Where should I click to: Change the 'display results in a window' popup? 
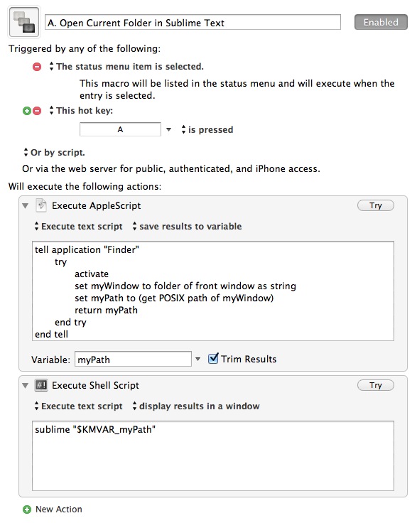[x=196, y=406]
